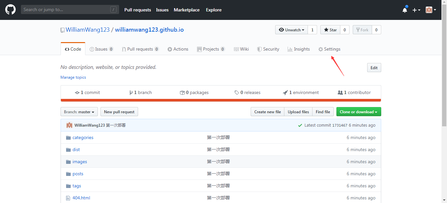
Task: Open the Actions tab
Action: pyautogui.click(x=178, y=49)
